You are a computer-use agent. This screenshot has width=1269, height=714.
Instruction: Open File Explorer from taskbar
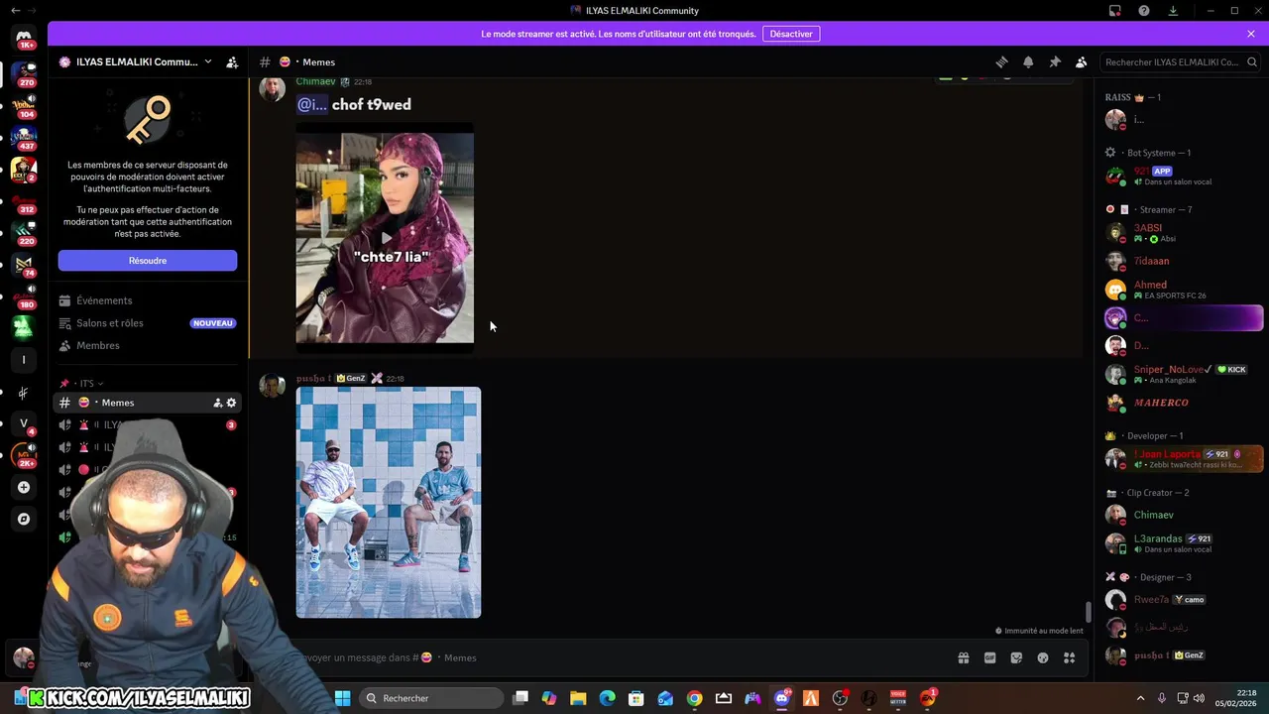578,698
